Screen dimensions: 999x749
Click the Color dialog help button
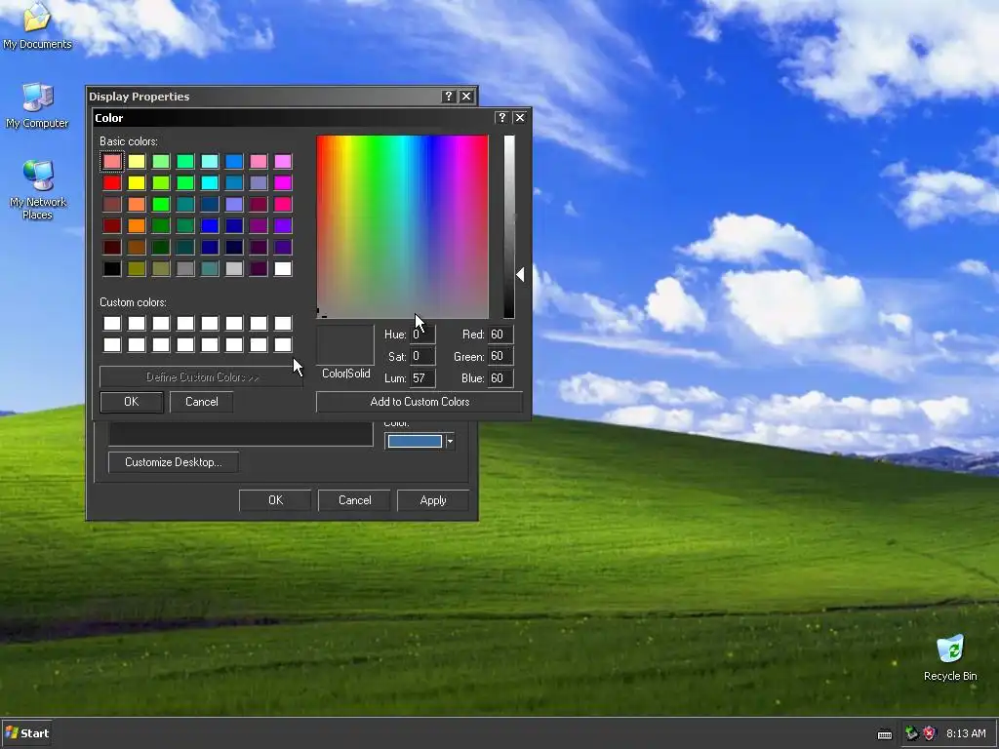coord(501,118)
